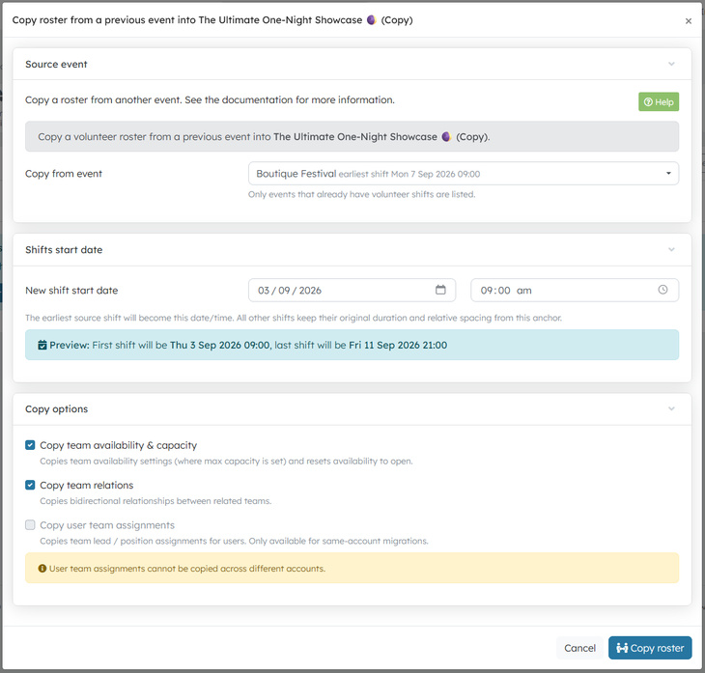This screenshot has width=705, height=673.
Task: Click the 'Copy team relations' label text
Action: coord(87,485)
